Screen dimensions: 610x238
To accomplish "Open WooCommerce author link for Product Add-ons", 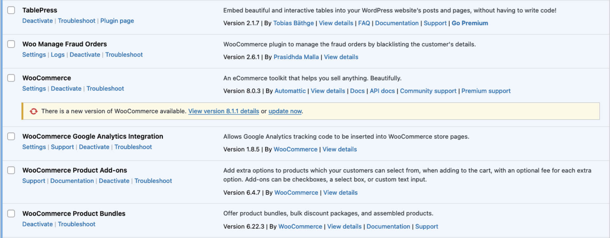I will tap(296, 193).
